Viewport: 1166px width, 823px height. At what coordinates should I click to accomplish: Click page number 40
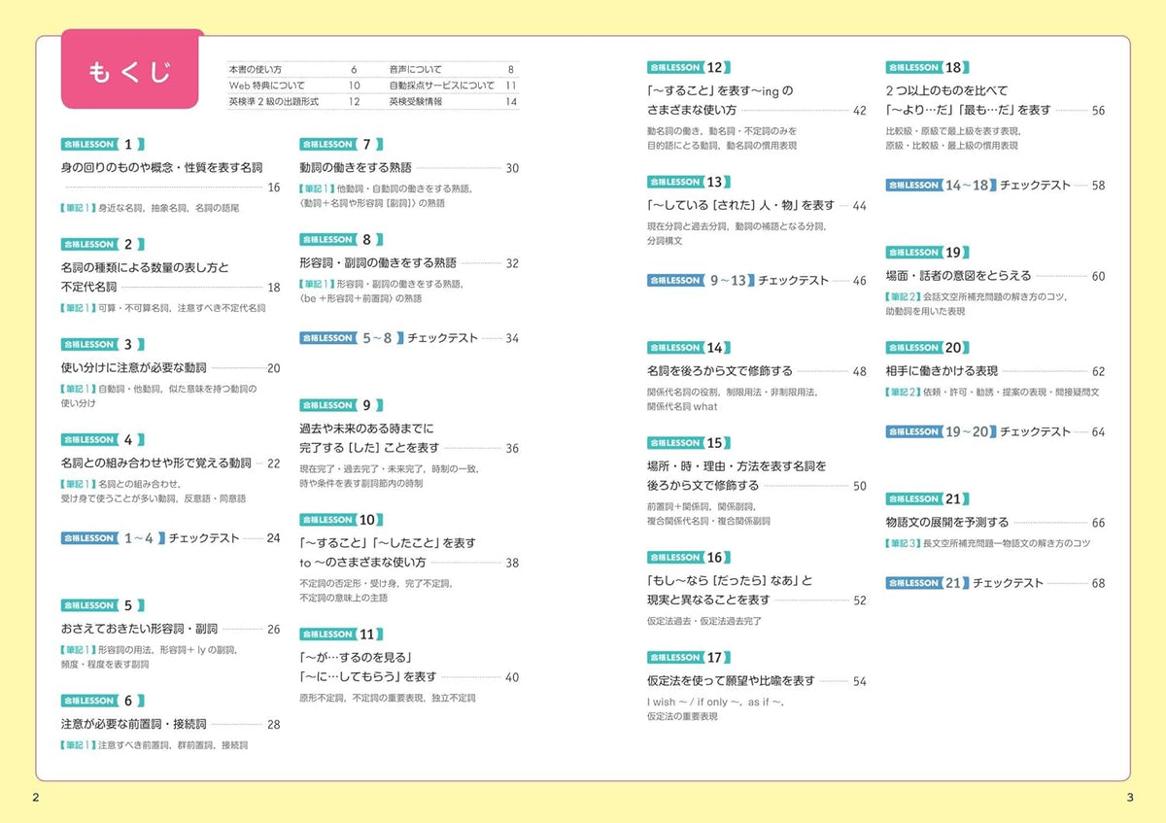coord(512,677)
